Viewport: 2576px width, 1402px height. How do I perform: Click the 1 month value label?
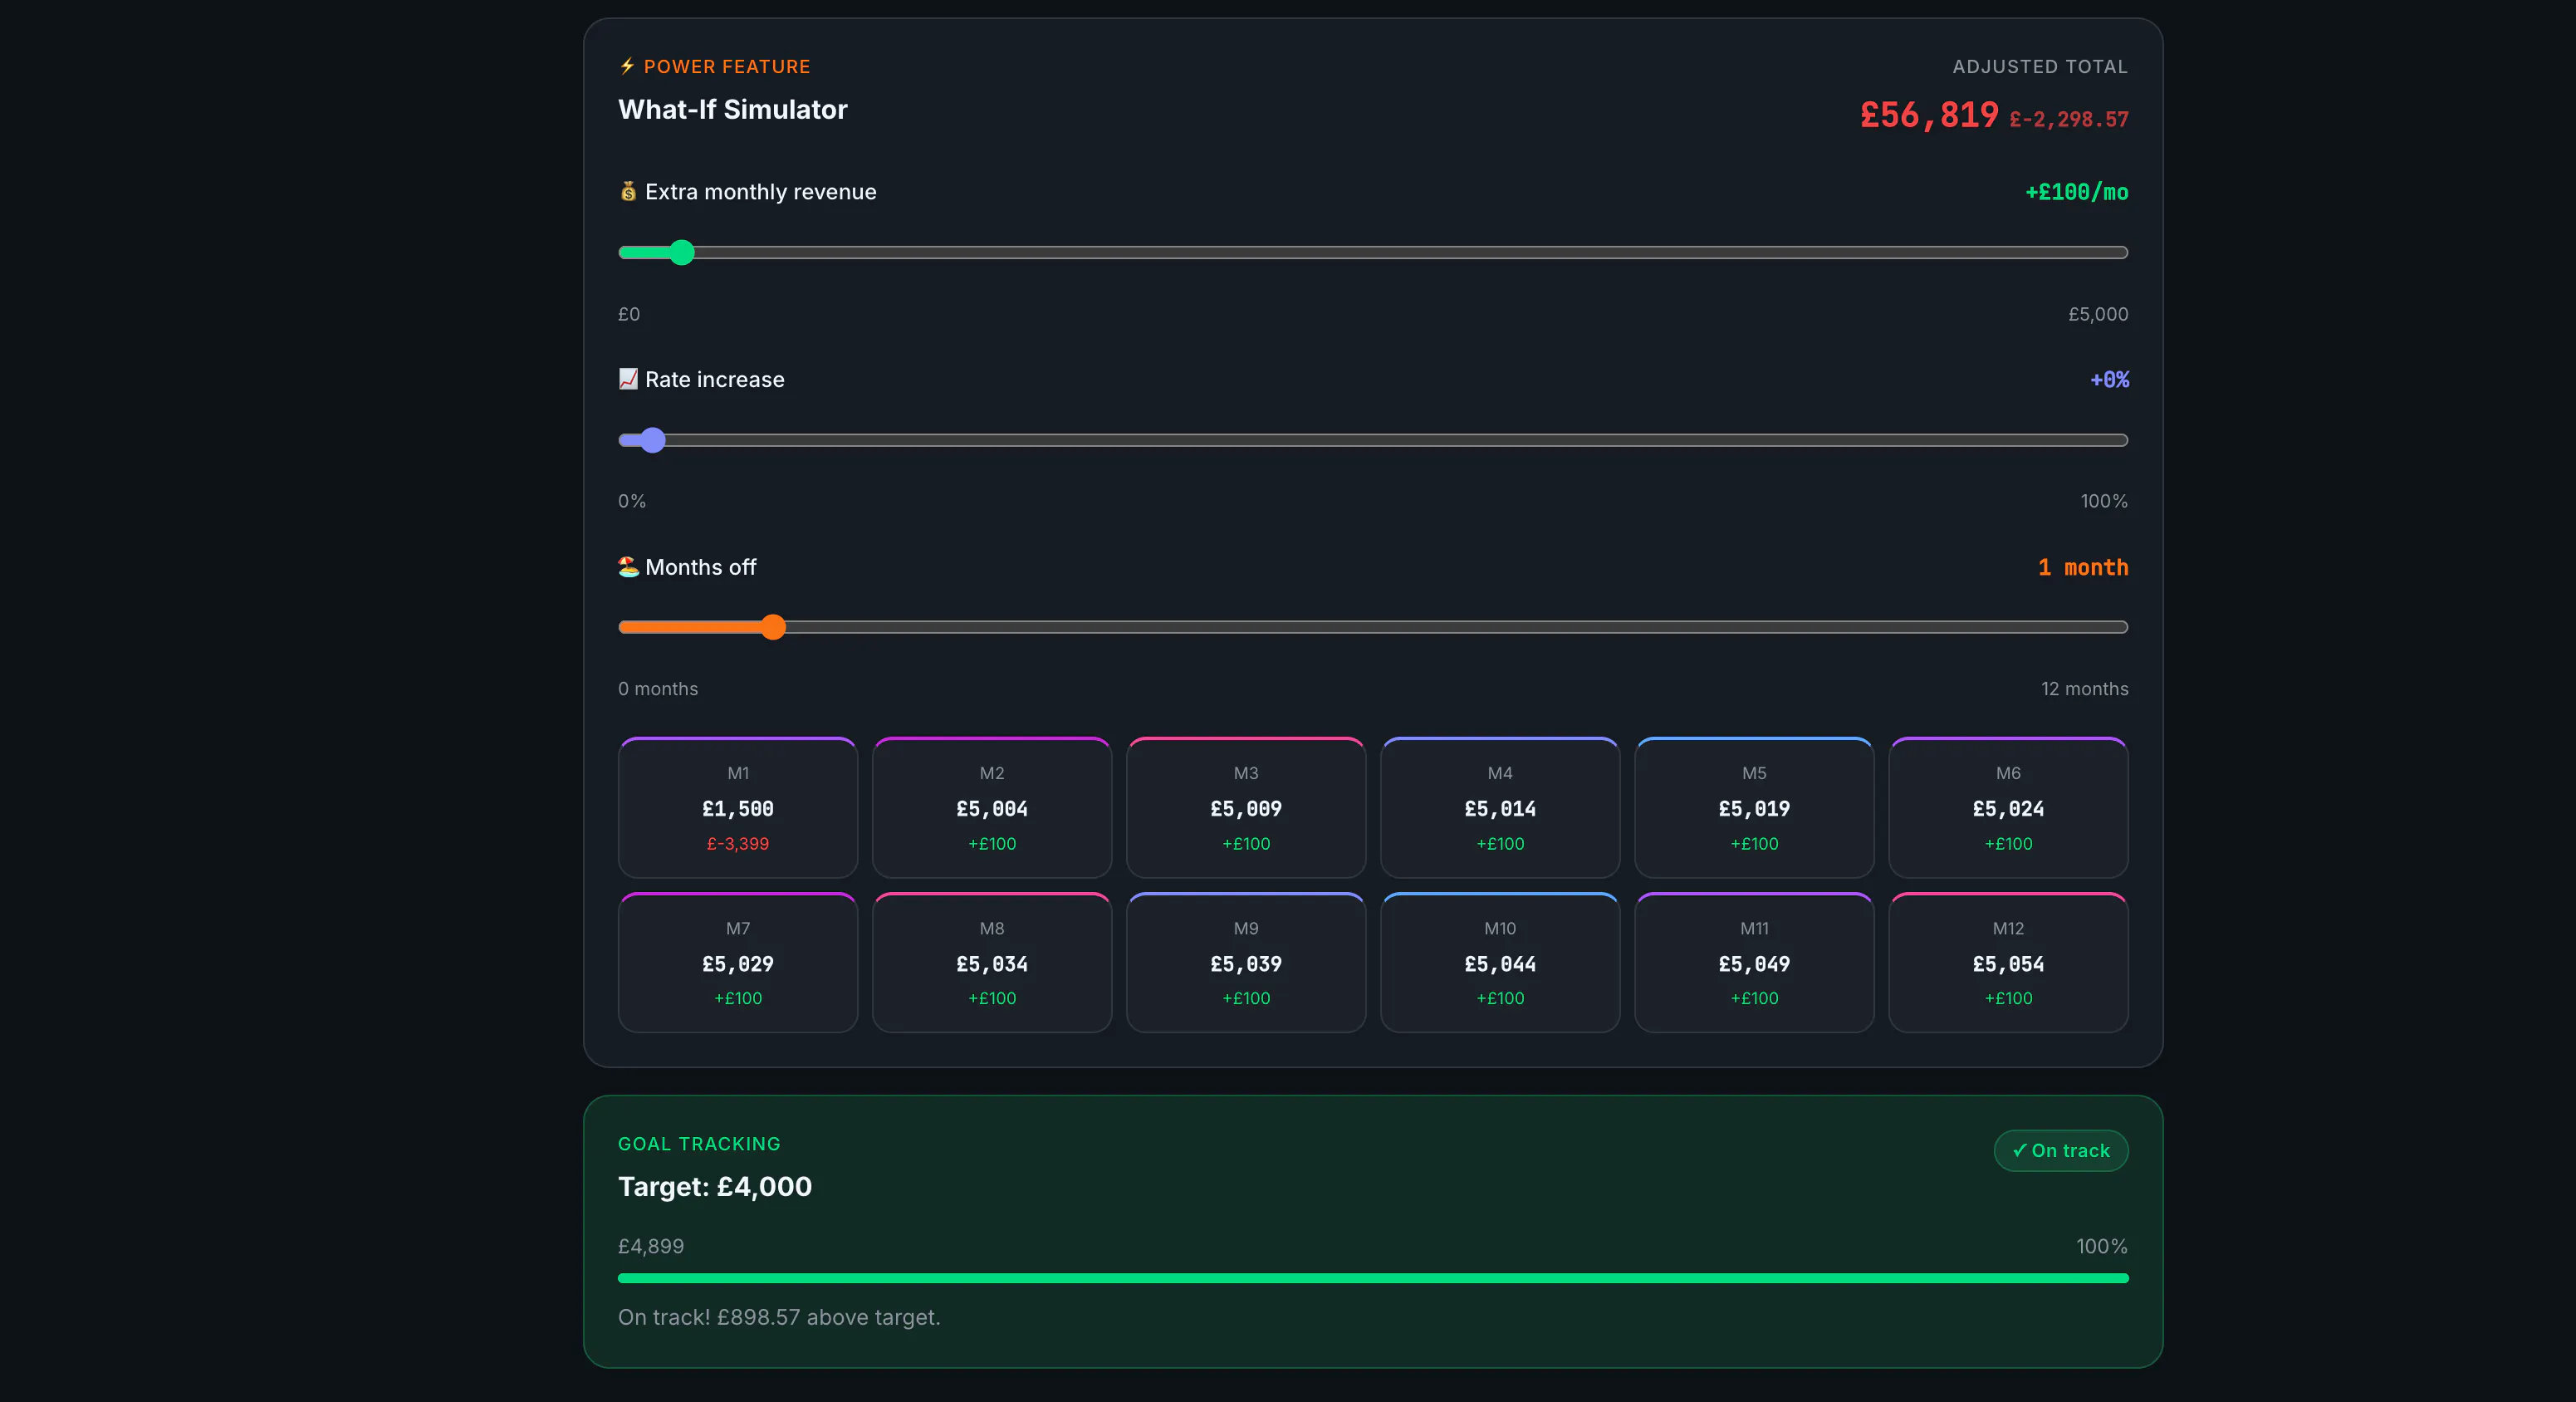click(2083, 567)
